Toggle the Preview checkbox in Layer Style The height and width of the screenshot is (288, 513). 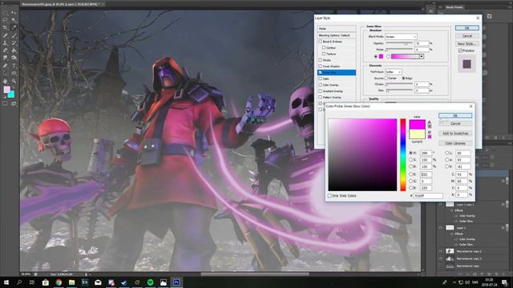(460, 50)
